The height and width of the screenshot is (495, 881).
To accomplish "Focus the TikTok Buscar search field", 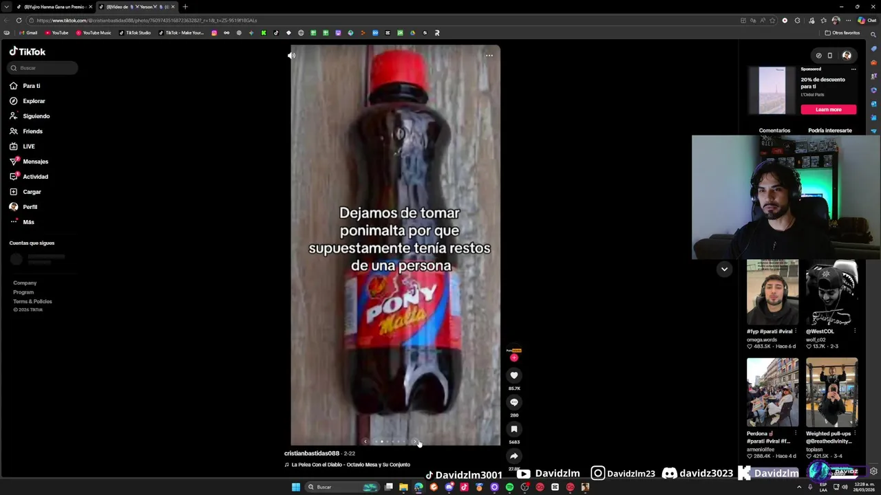I will coord(43,68).
